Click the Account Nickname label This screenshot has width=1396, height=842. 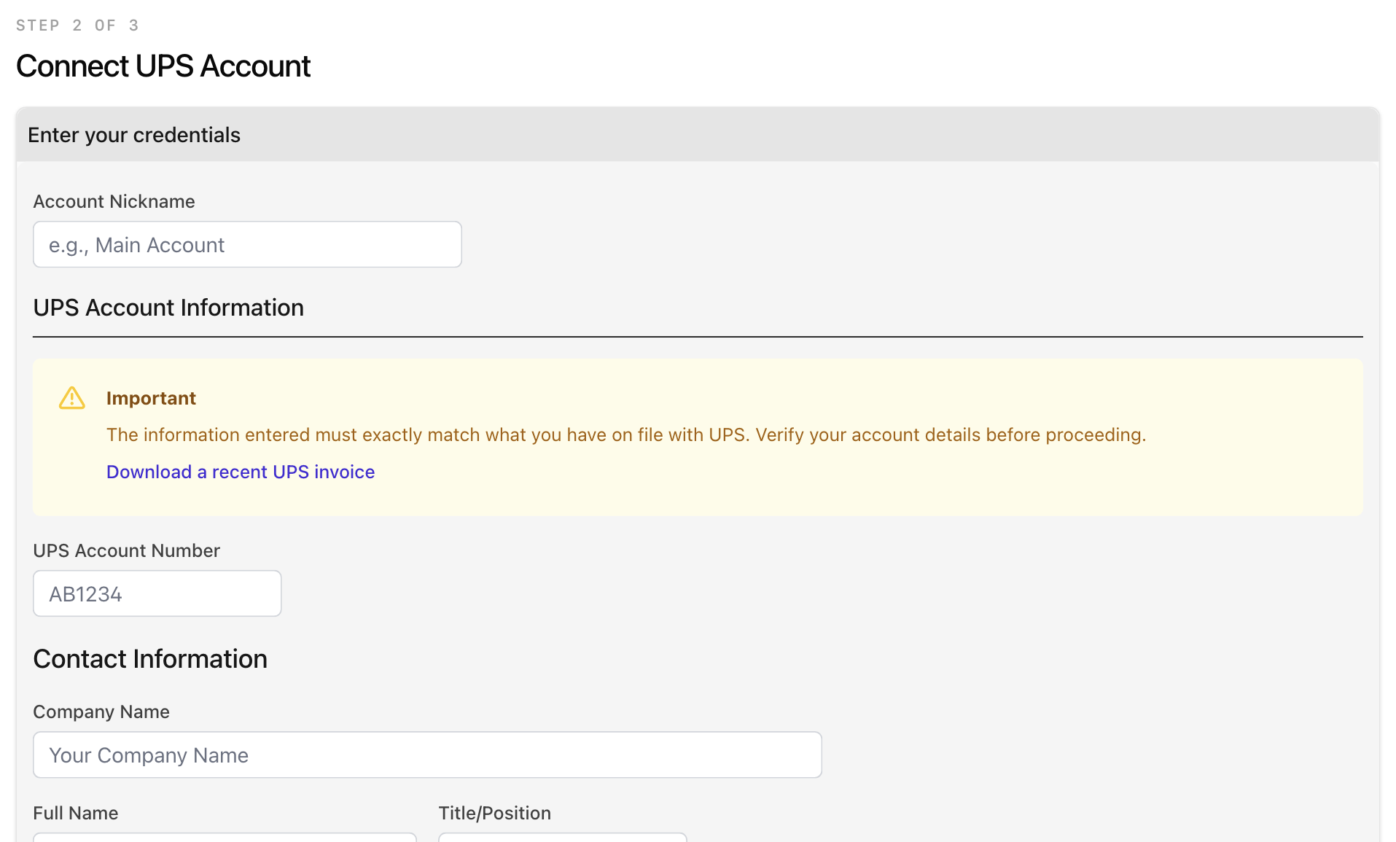click(114, 201)
